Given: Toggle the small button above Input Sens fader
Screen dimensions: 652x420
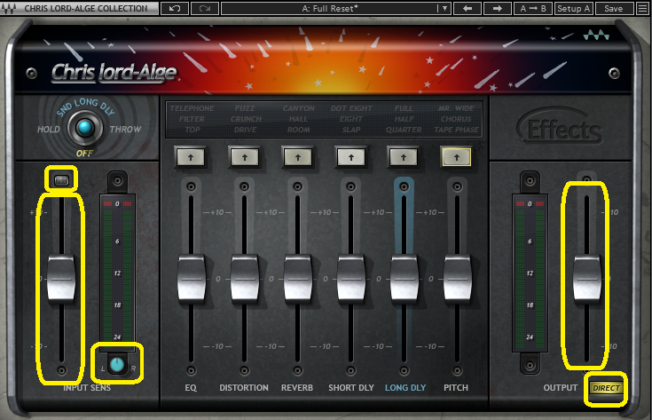Looking at the screenshot, I should point(61,180).
